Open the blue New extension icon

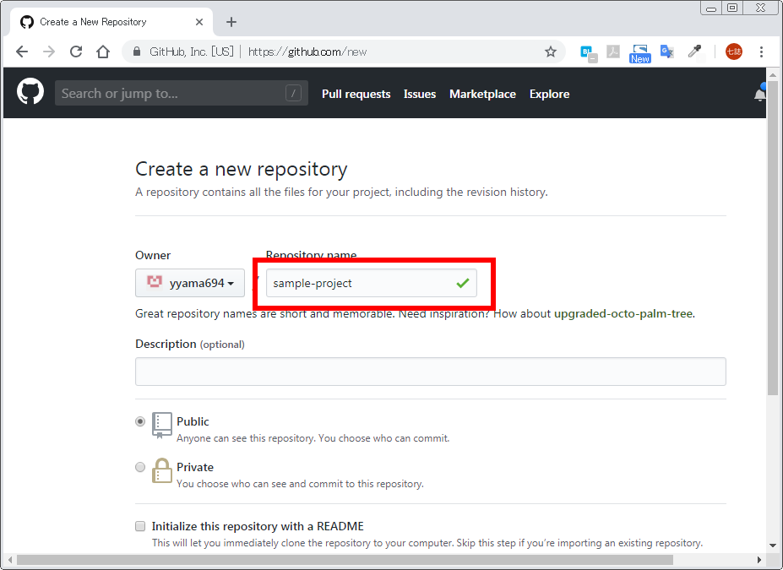click(639, 53)
